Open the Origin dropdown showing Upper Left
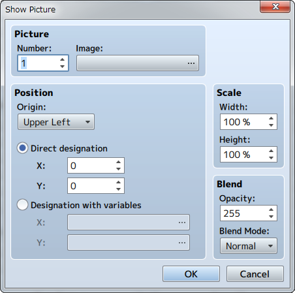 pos(56,122)
